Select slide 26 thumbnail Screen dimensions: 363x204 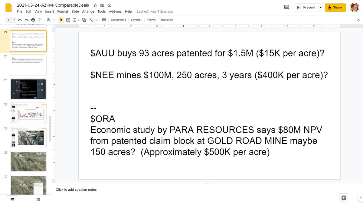(x=28, y=89)
